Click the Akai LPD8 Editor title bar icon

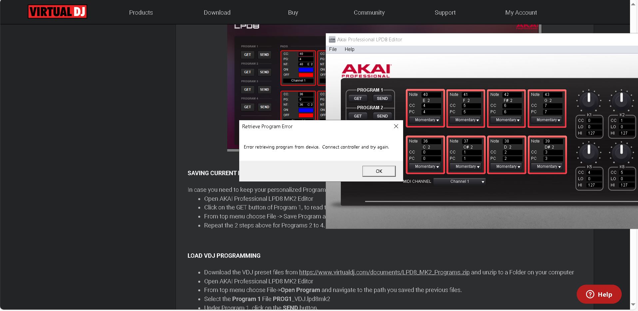click(x=332, y=39)
